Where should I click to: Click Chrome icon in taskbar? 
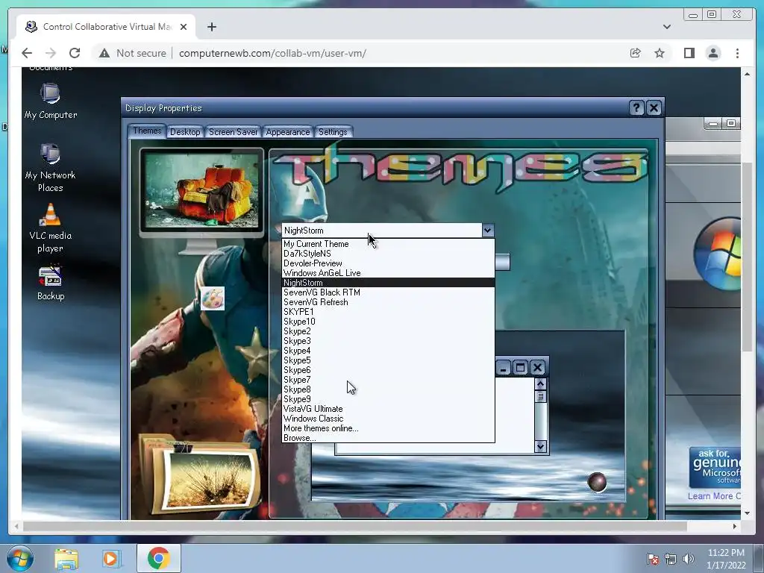[158, 558]
